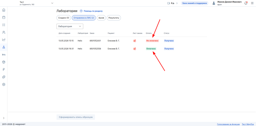The height and width of the screenshot is (126, 256).
Task: Open order sheet PDF for order 8931052431
Action: pos(135,41)
